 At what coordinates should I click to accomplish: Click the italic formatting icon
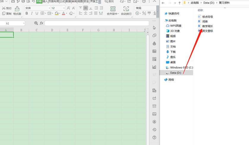pyautogui.click(x=32, y=13)
